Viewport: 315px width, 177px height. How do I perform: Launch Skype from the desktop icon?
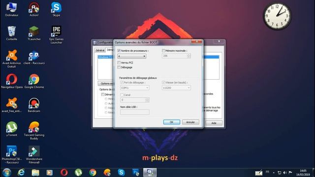[56, 9]
